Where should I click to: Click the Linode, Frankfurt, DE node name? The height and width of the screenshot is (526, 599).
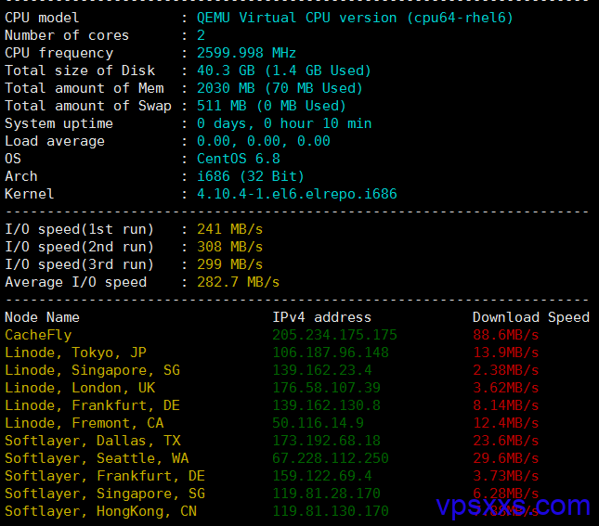pyautogui.click(x=92, y=405)
